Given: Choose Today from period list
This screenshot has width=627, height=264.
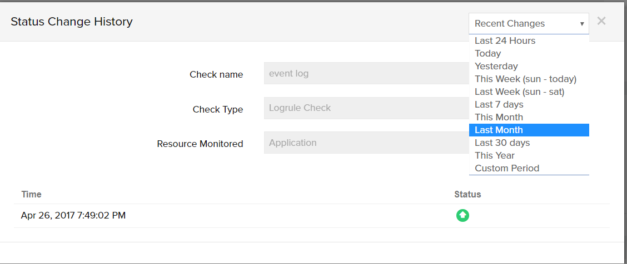Looking at the screenshot, I should pyautogui.click(x=487, y=53).
